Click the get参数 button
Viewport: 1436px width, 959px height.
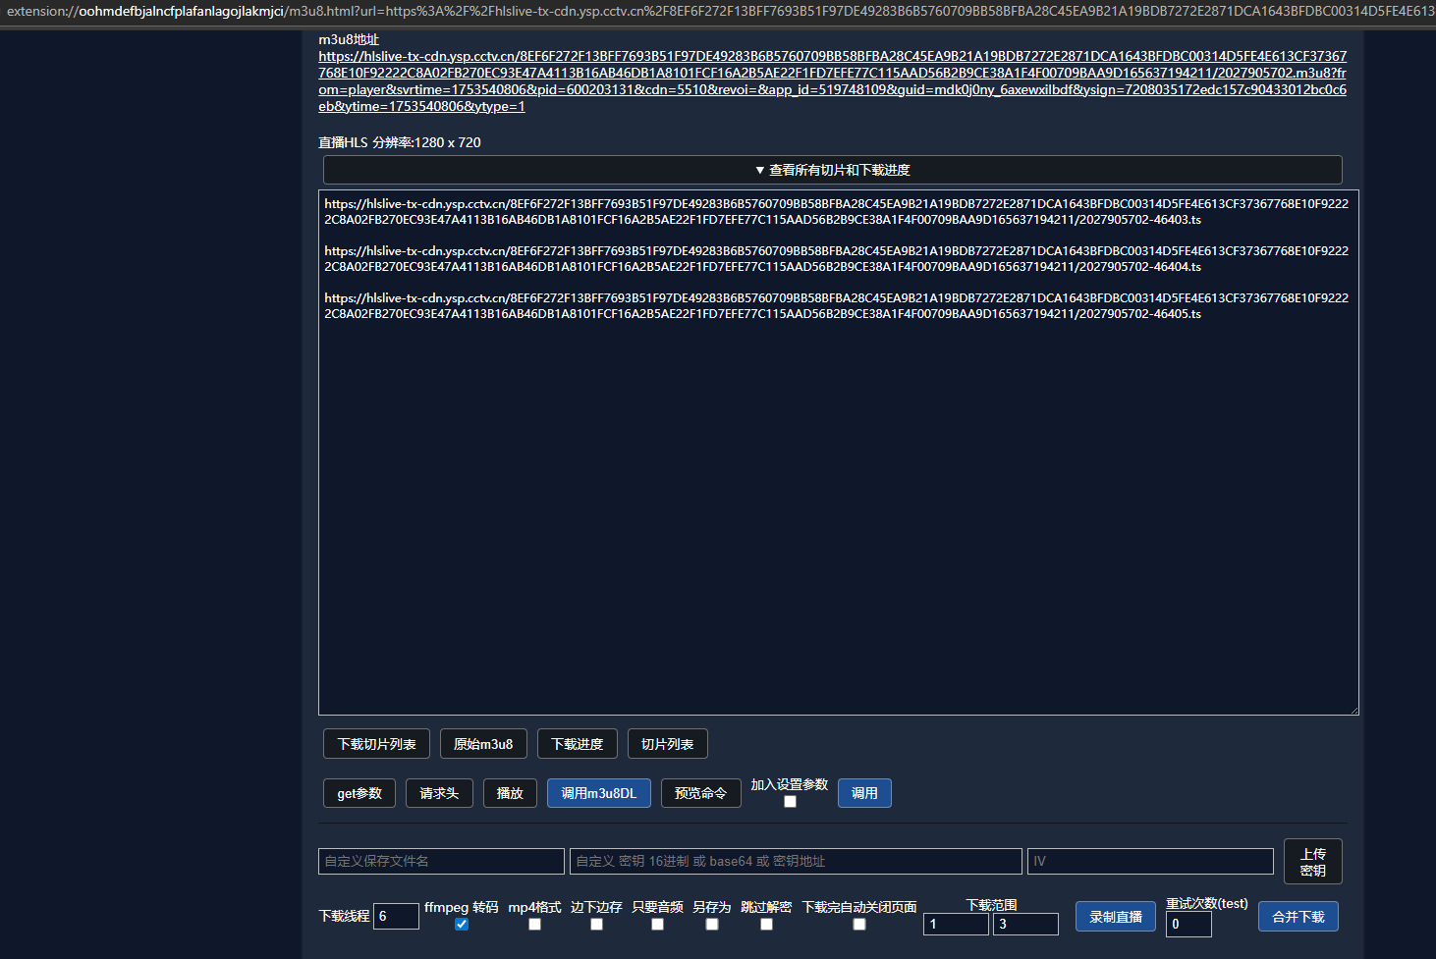pyautogui.click(x=359, y=793)
